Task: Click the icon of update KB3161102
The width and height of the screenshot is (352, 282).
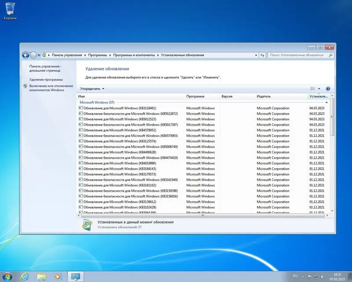Action: coord(81,185)
